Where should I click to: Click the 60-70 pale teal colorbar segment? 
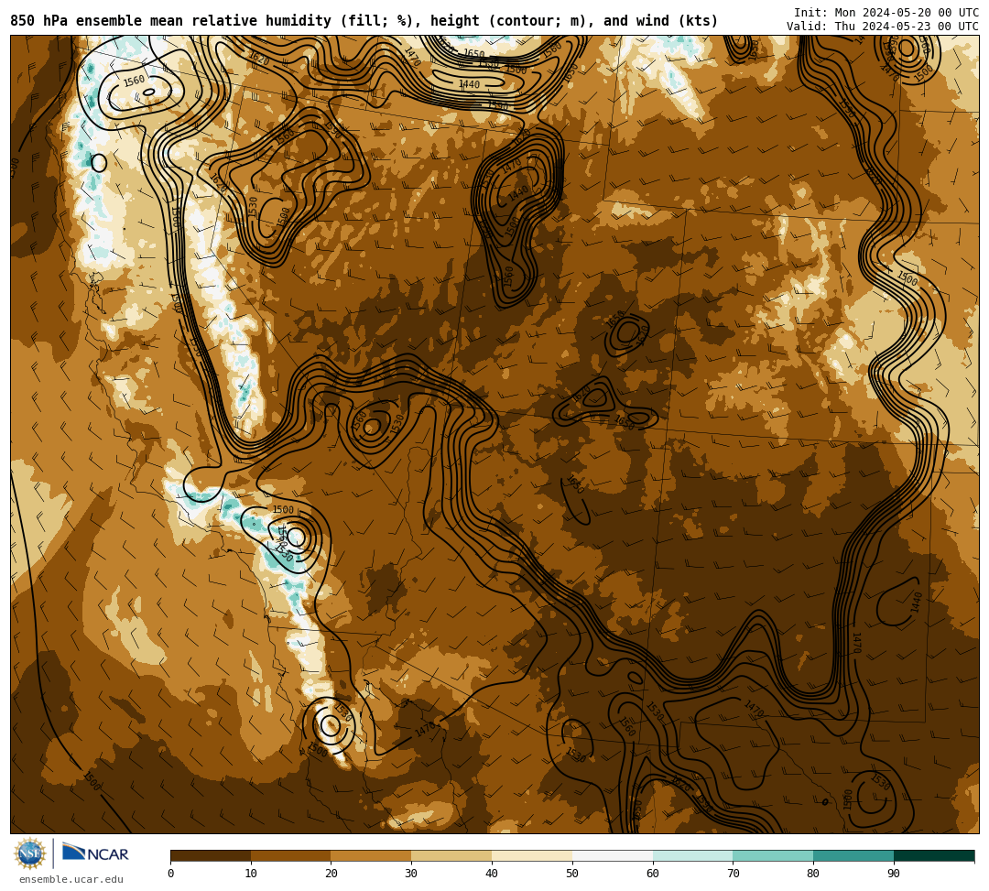pyautogui.click(x=693, y=855)
